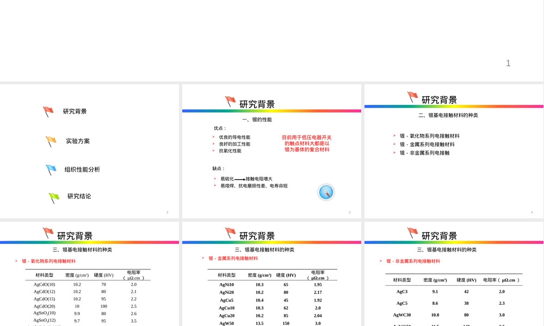Click the 易熔焊、抗电磨损性差 bullet
Viewport: 544px width, 326px height.
click(254, 186)
